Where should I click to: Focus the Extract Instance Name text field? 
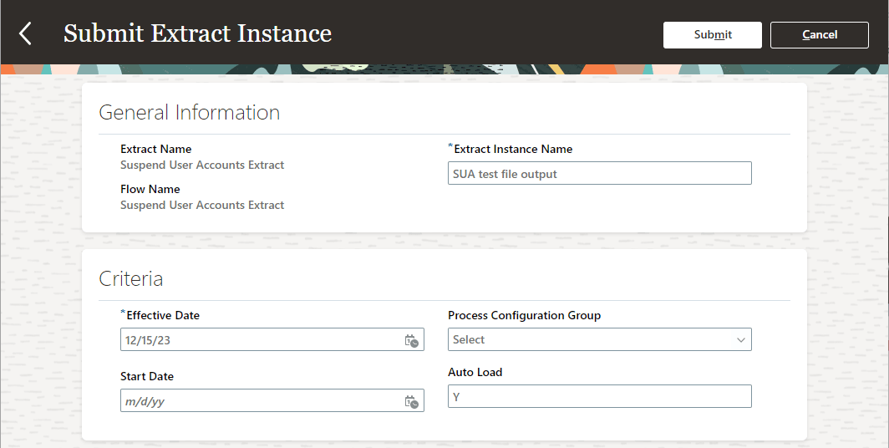pos(599,174)
